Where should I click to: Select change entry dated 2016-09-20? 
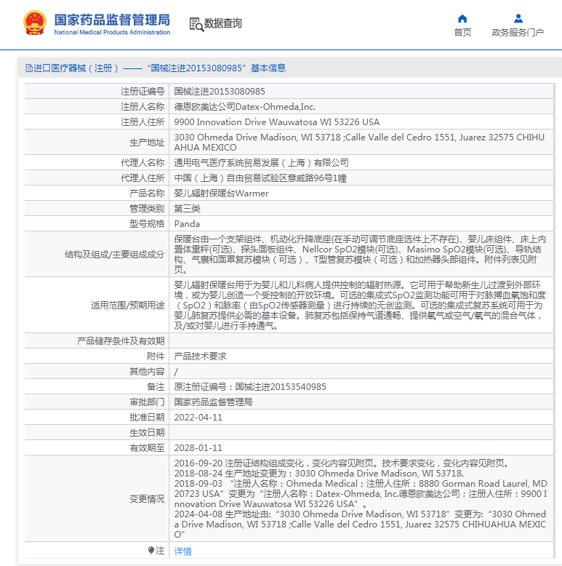pyautogui.click(x=341, y=463)
